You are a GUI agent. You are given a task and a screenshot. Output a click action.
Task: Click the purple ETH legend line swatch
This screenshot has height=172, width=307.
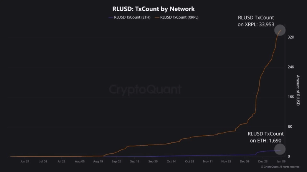point(111,17)
